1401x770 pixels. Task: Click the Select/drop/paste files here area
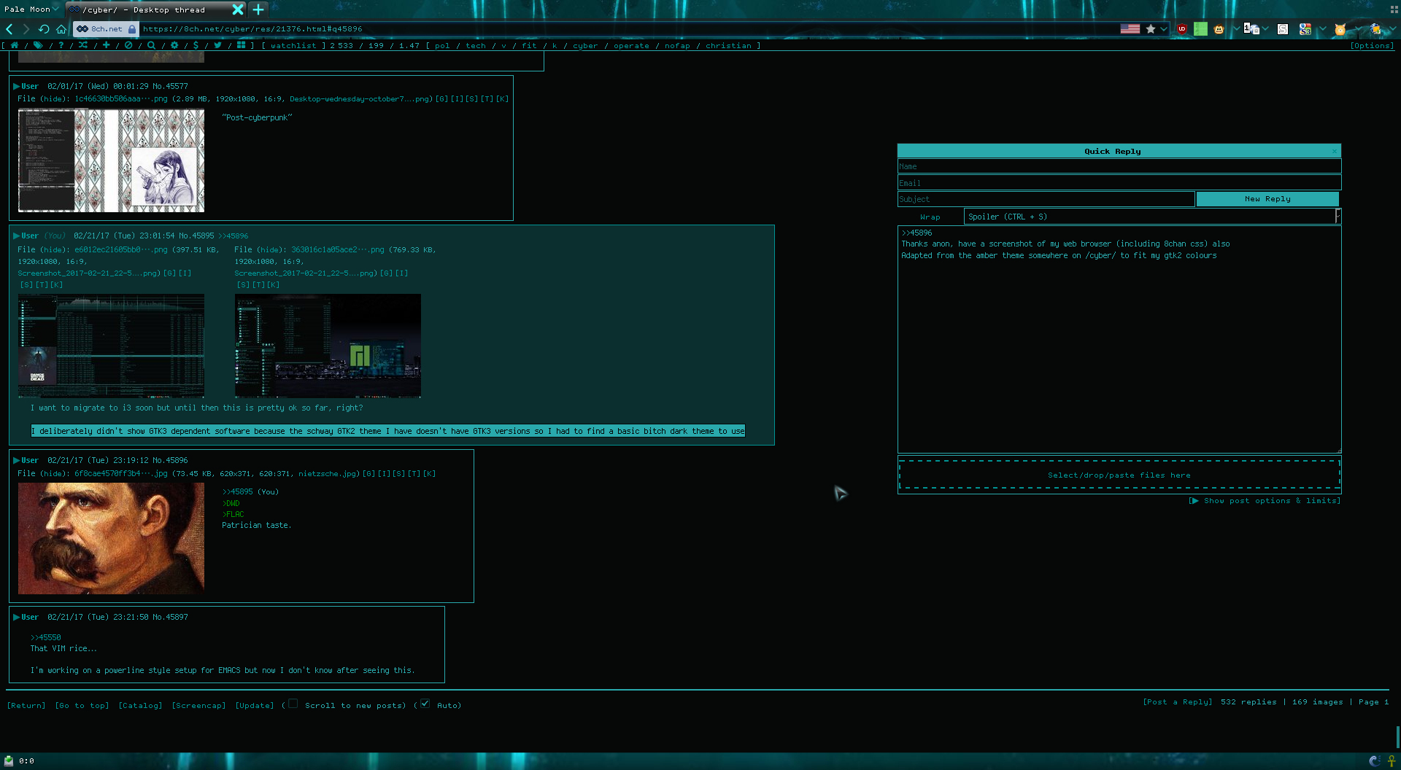coord(1119,475)
